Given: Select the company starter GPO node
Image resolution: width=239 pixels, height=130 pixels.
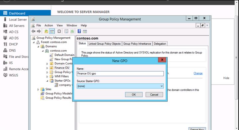Looking at the screenshot, I should 65,85.
